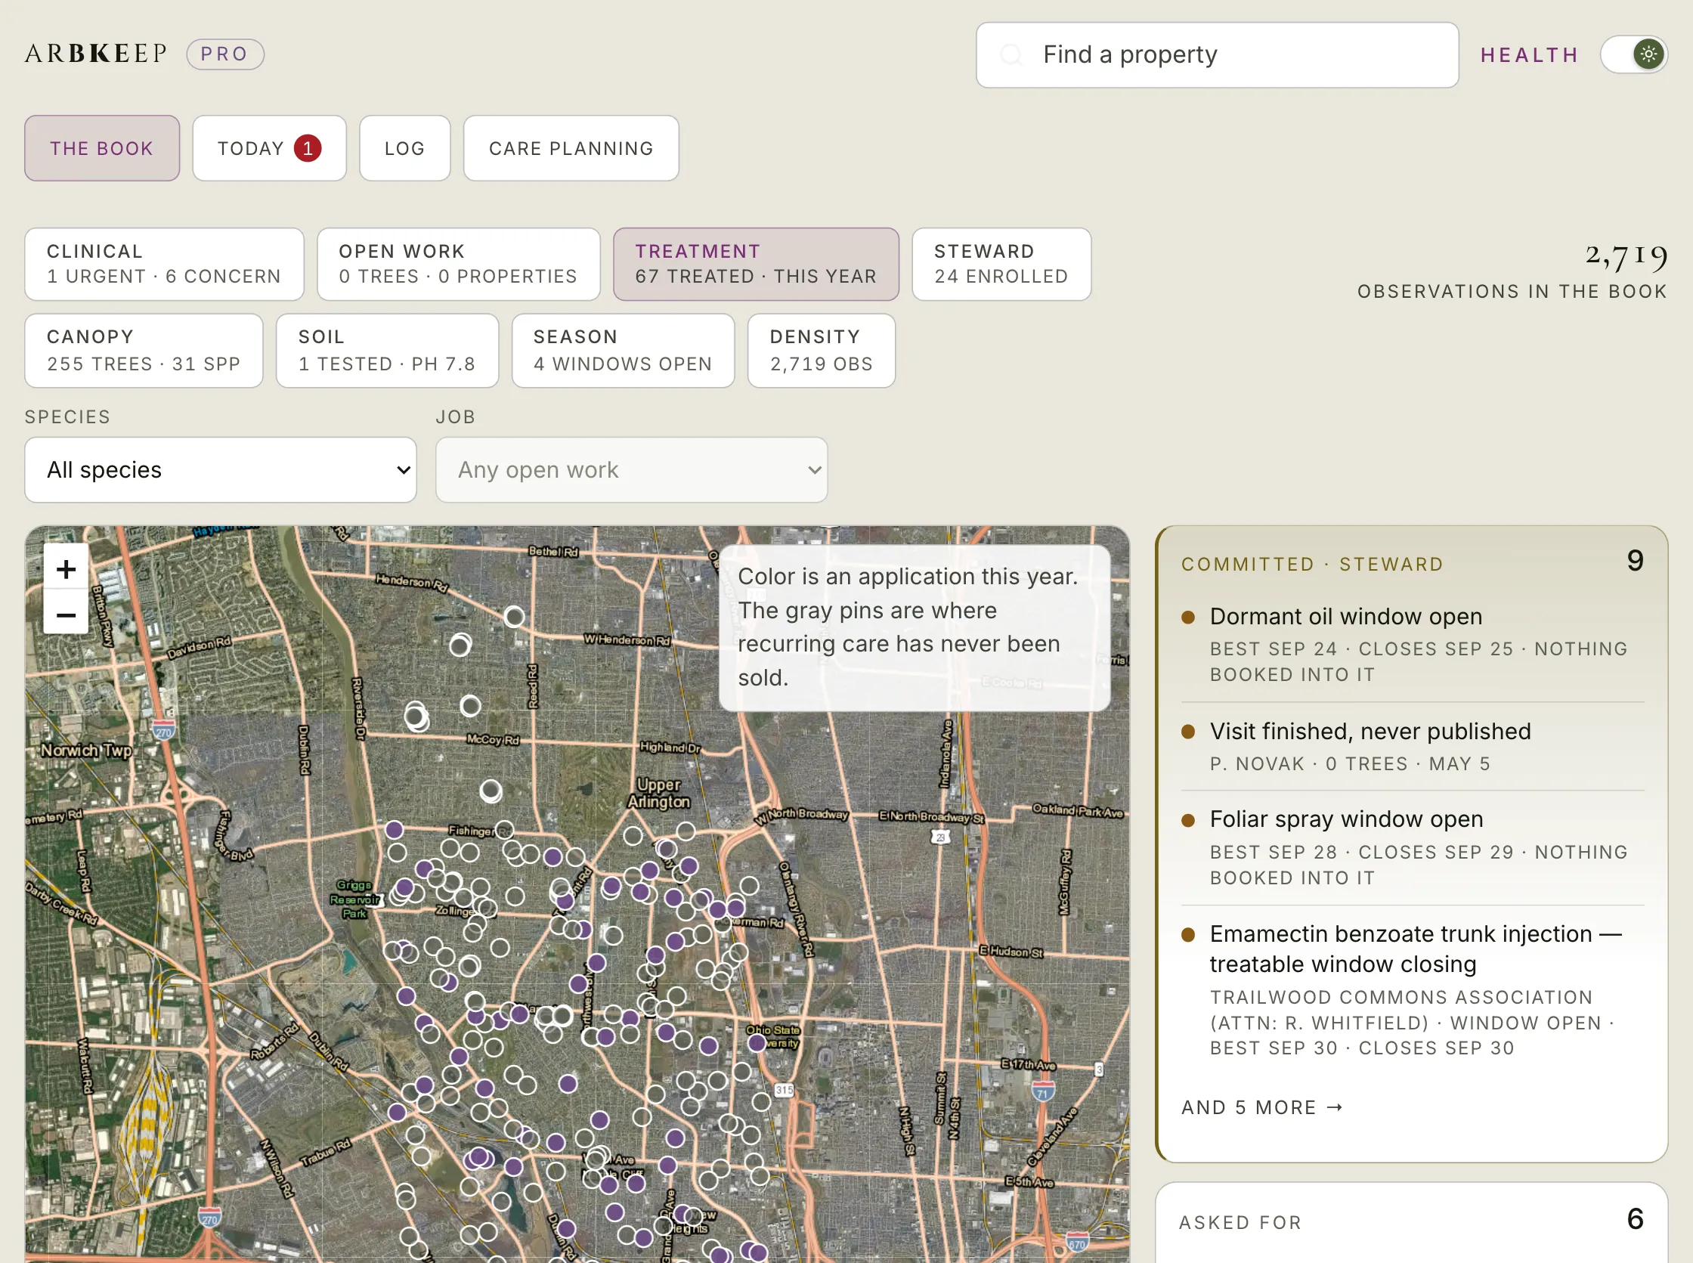Expand the Any open work dropdown
This screenshot has height=1263, width=1693.
coord(631,470)
